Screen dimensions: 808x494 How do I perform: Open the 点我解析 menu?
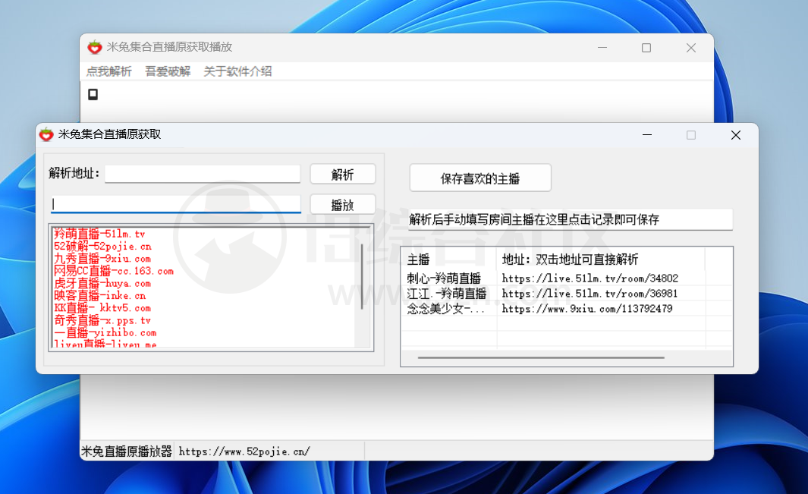[108, 71]
